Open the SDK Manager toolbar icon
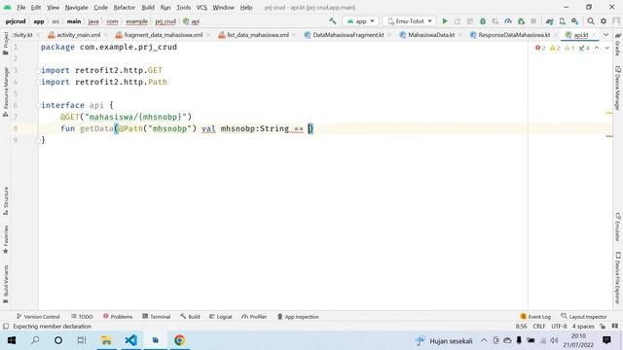623x350 pixels. coord(575,21)
